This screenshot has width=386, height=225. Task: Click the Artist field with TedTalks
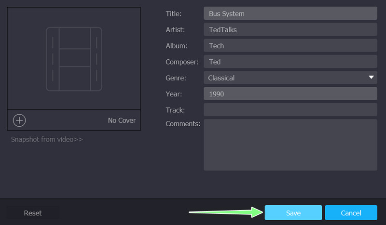(x=290, y=30)
